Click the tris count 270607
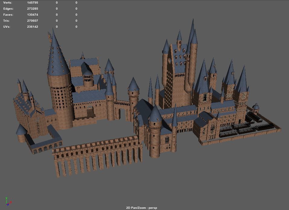 click(x=32, y=20)
